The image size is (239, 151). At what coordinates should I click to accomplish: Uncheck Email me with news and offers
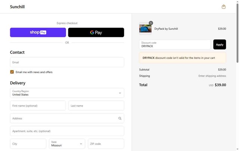pos(12,72)
